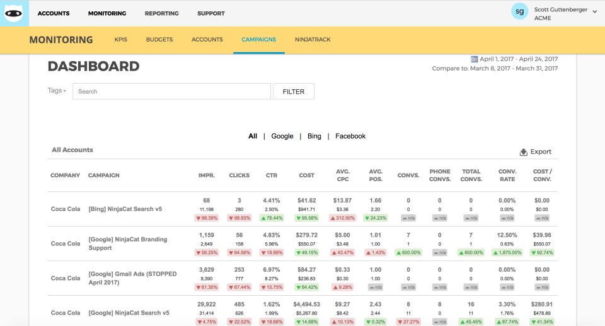
Task: Show All networks filter
Action: (253, 136)
